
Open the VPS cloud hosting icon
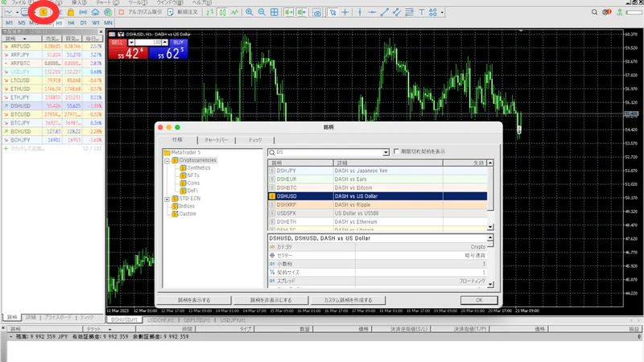95,12
